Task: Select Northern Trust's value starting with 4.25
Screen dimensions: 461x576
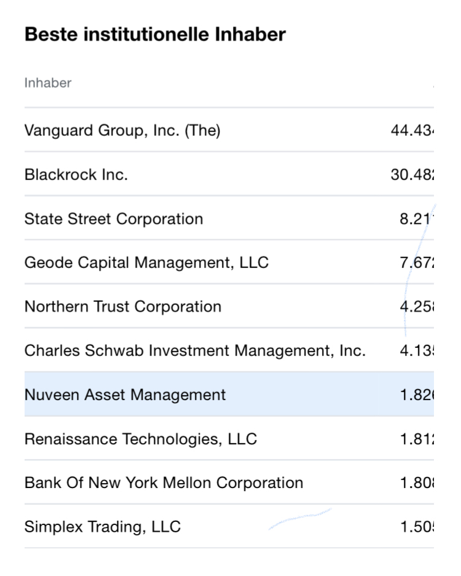Action: tap(416, 307)
